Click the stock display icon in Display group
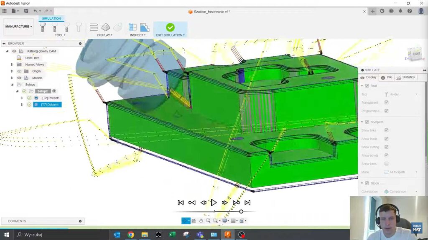Image resolution: width=428 pixels, height=240 pixels. pos(106,27)
